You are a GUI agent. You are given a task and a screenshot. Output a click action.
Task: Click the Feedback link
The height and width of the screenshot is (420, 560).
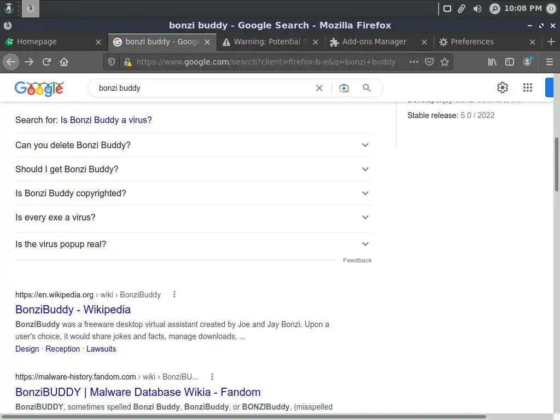[357, 260]
